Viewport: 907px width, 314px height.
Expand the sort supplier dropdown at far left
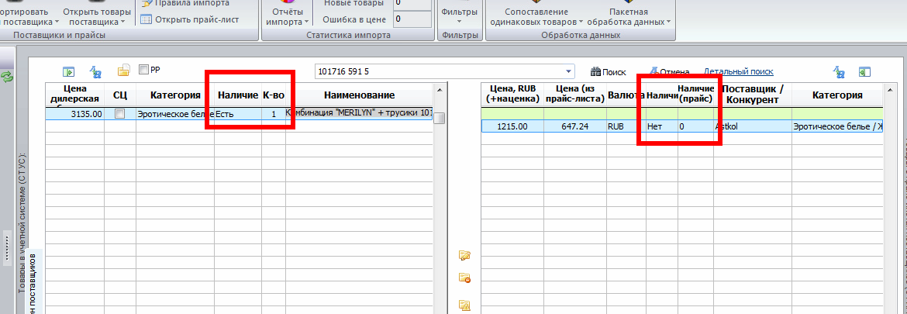pyautogui.click(x=57, y=22)
